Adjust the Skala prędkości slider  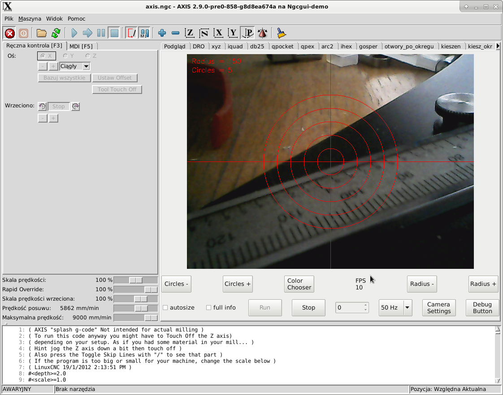point(136,280)
